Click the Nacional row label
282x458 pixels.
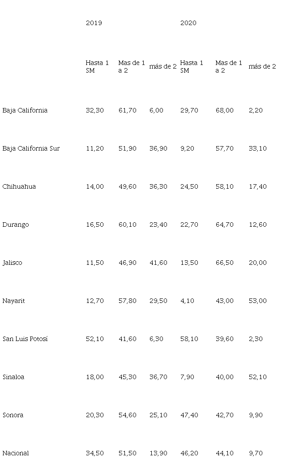(16, 453)
